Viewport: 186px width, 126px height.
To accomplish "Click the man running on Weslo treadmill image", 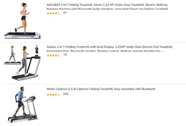I will click(23, 105).
